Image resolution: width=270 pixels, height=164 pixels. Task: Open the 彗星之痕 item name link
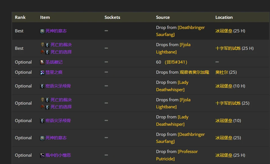[54, 72]
